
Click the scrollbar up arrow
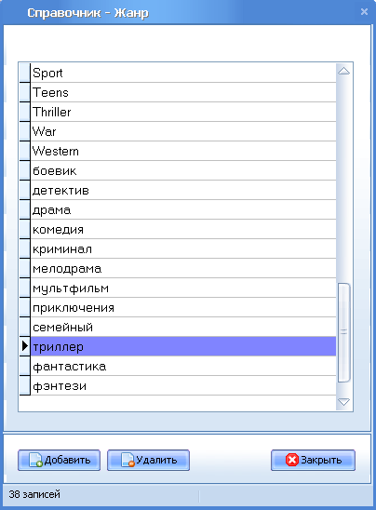point(343,71)
